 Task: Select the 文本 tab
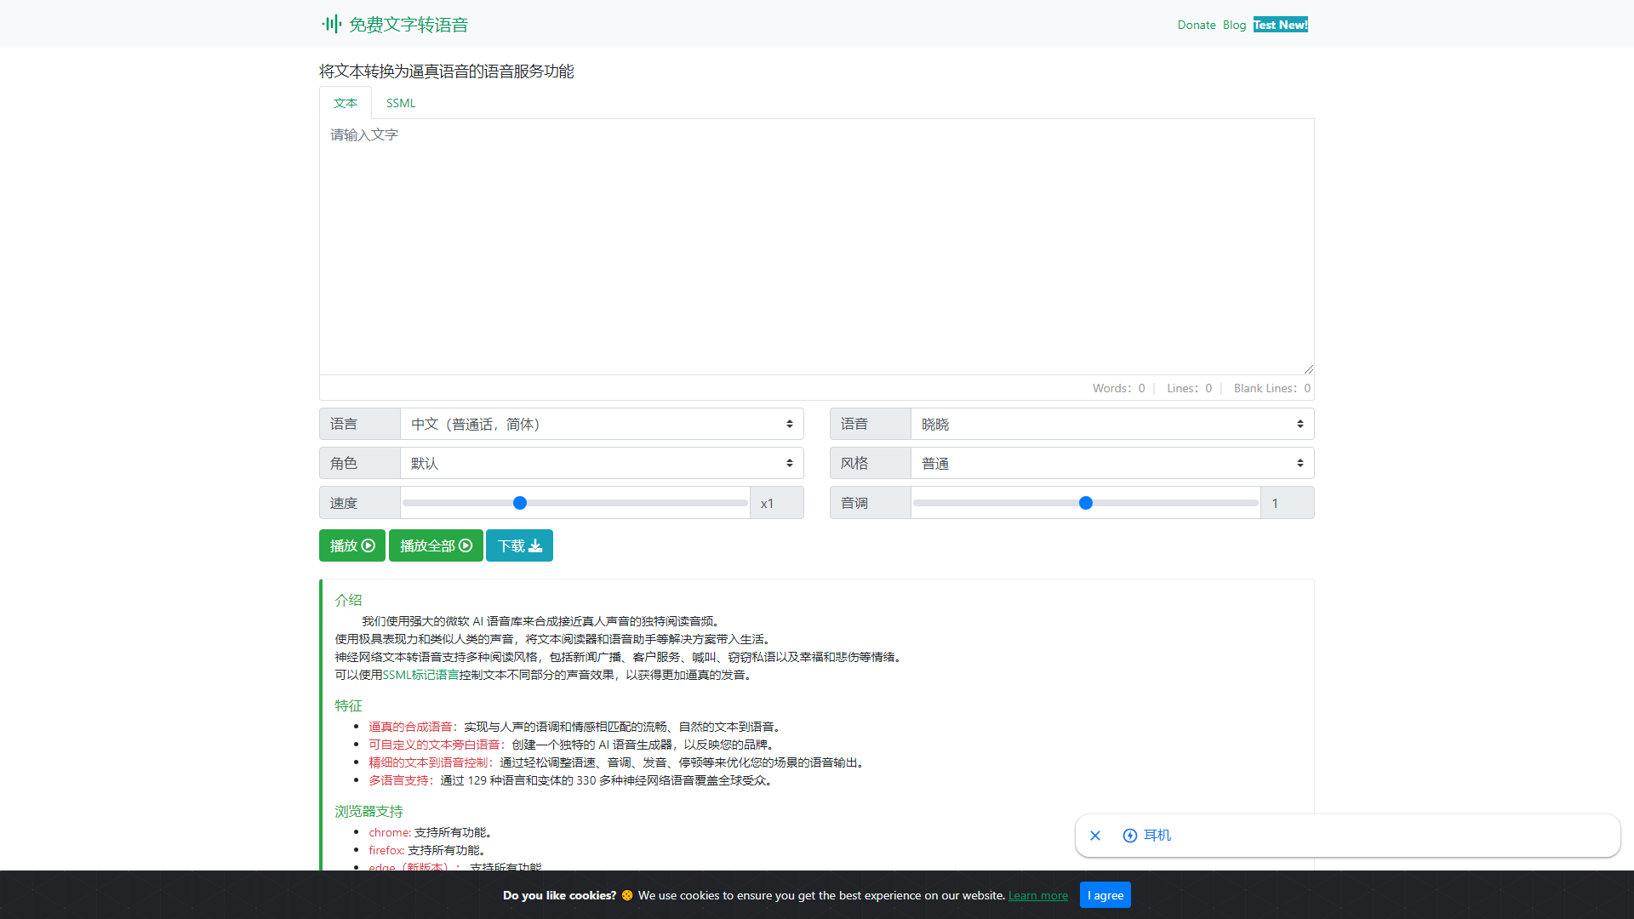pos(346,103)
